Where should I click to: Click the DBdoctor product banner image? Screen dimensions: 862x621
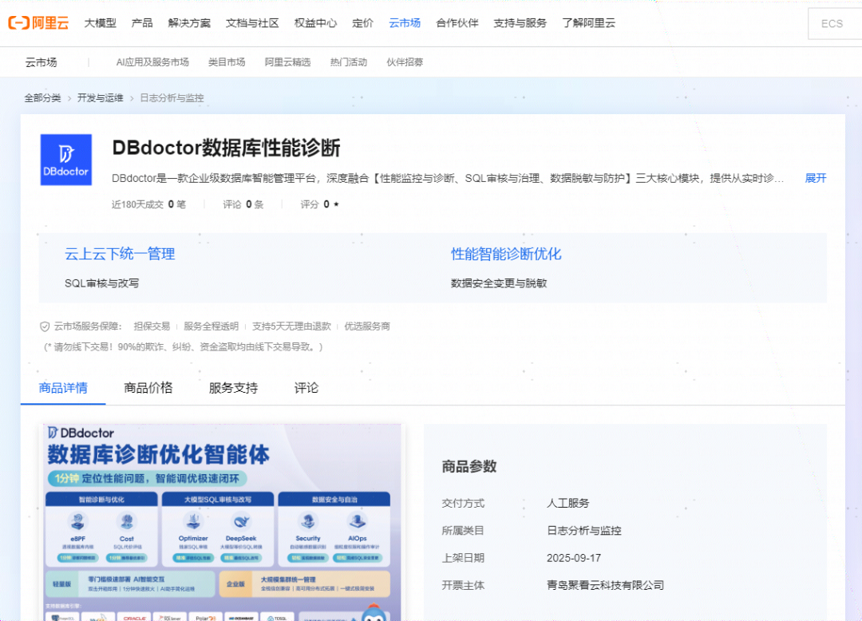(223, 522)
